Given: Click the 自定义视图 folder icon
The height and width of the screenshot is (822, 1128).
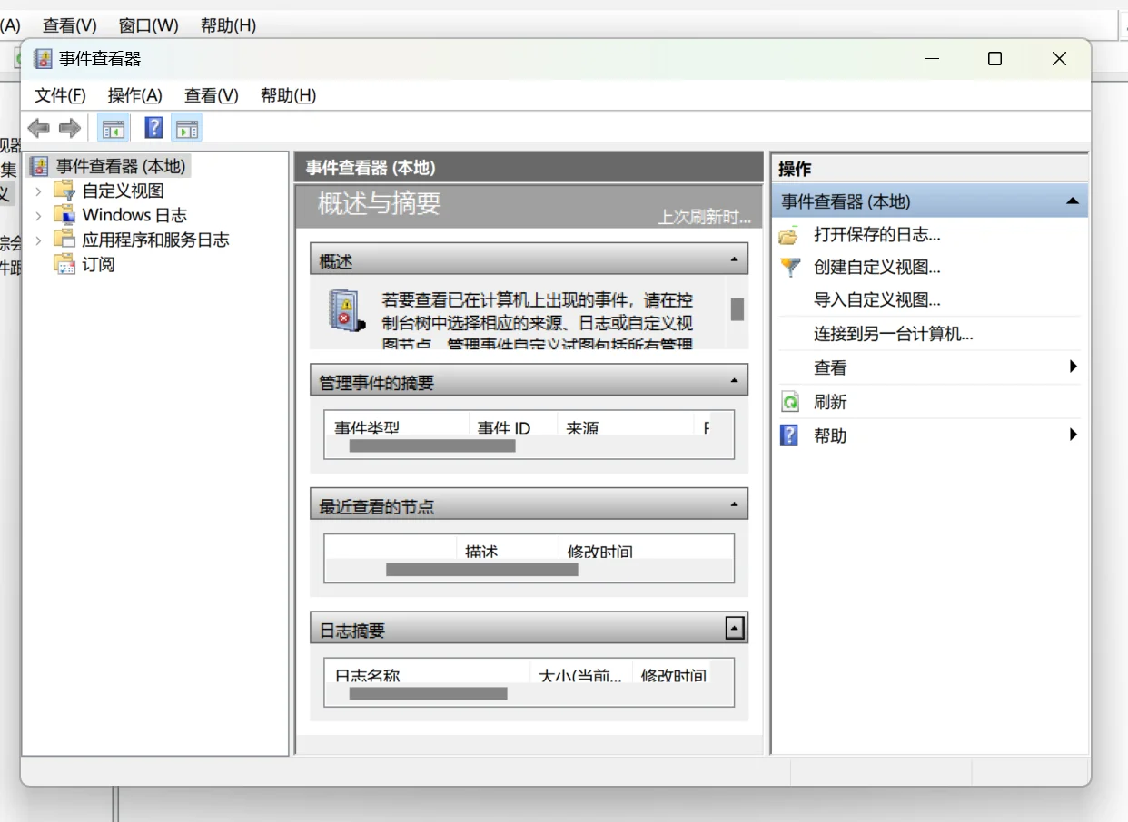Looking at the screenshot, I should click(64, 191).
